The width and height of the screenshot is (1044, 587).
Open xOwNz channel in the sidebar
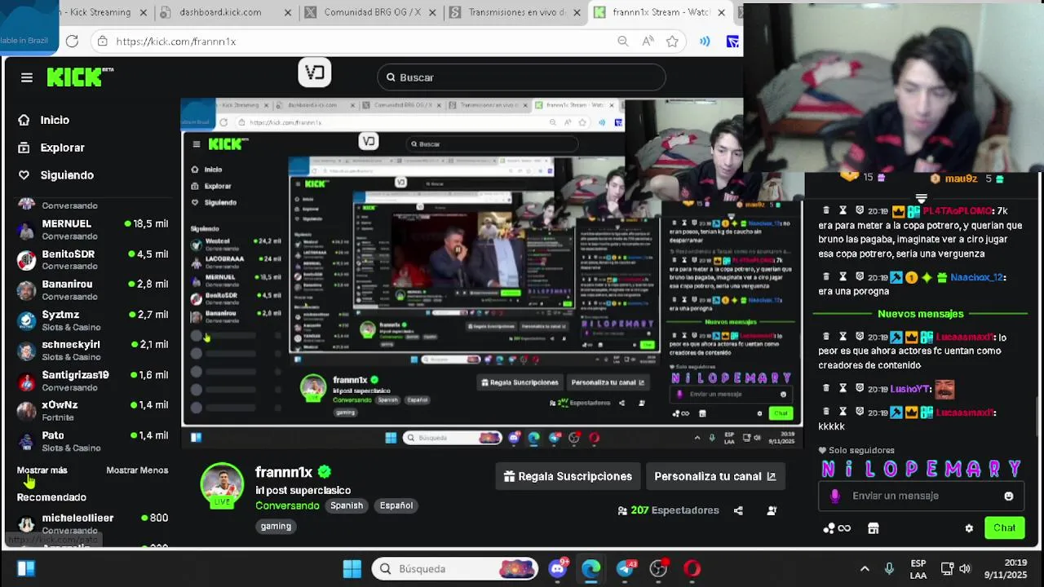click(92, 410)
